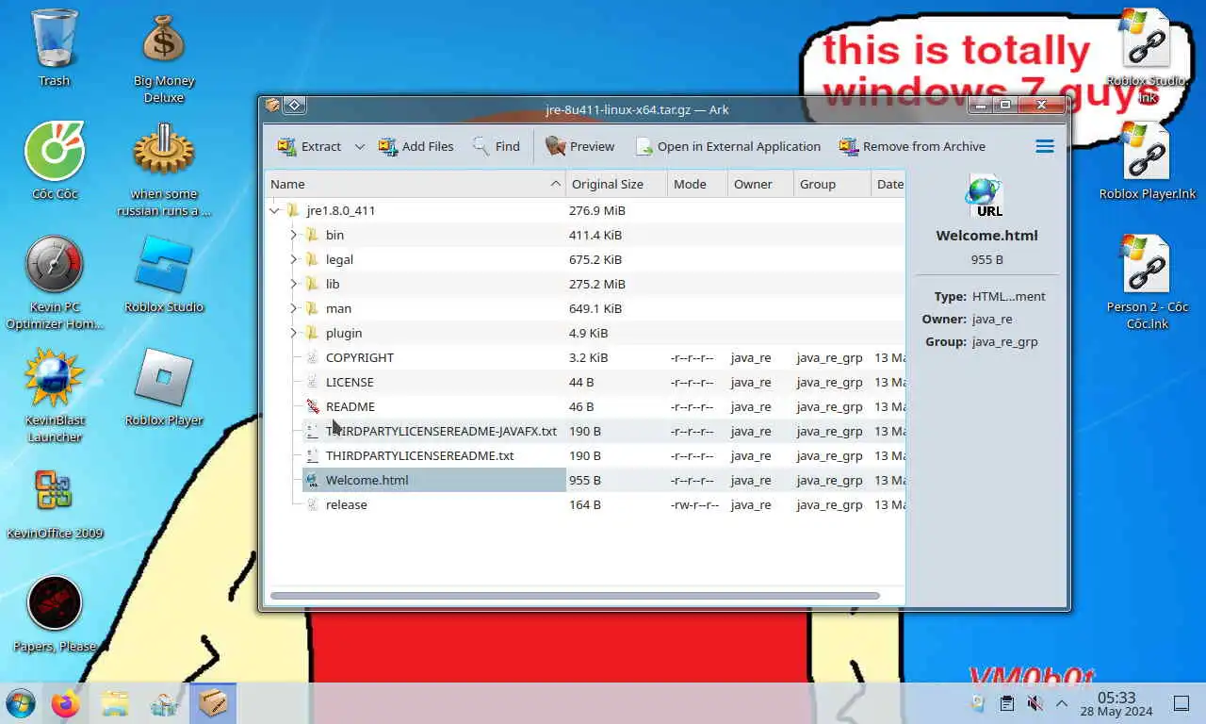
Task: Sort by the Name column header
Action: coord(415,184)
